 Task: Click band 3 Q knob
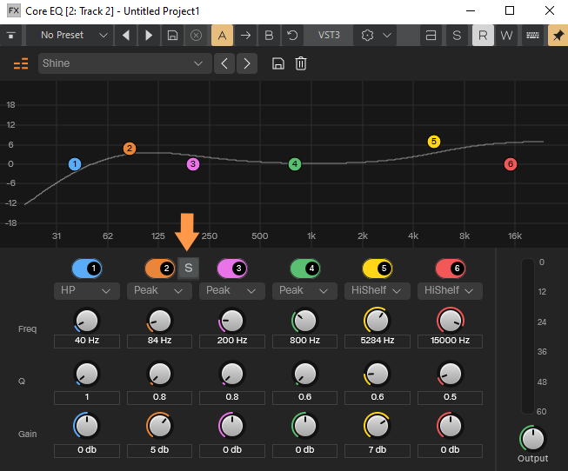point(232,374)
